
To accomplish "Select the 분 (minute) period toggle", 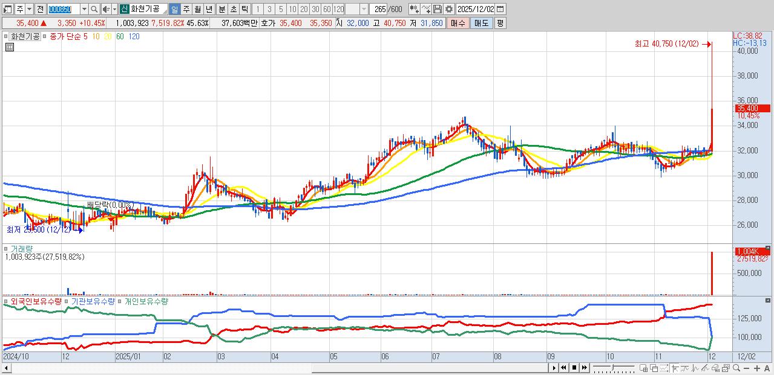I will (x=221, y=9).
